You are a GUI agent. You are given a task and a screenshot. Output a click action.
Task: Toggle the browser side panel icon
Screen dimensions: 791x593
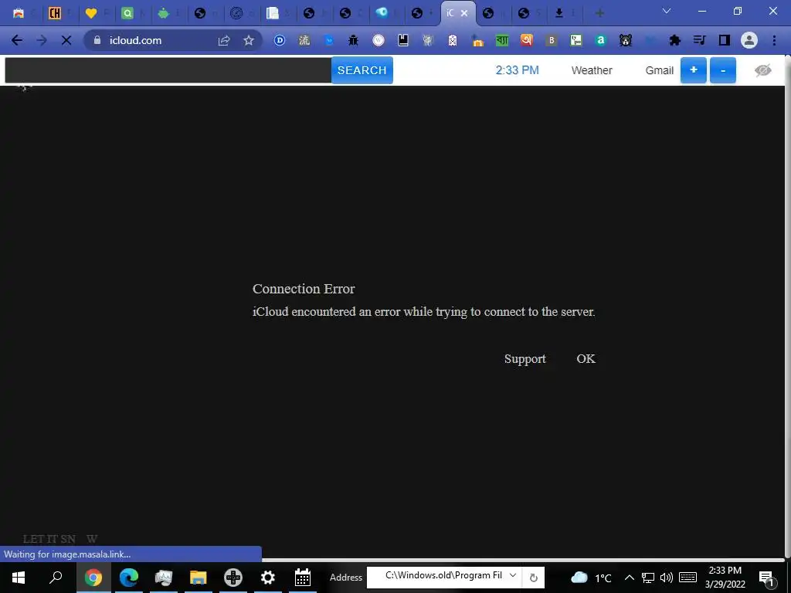pyautogui.click(x=725, y=40)
